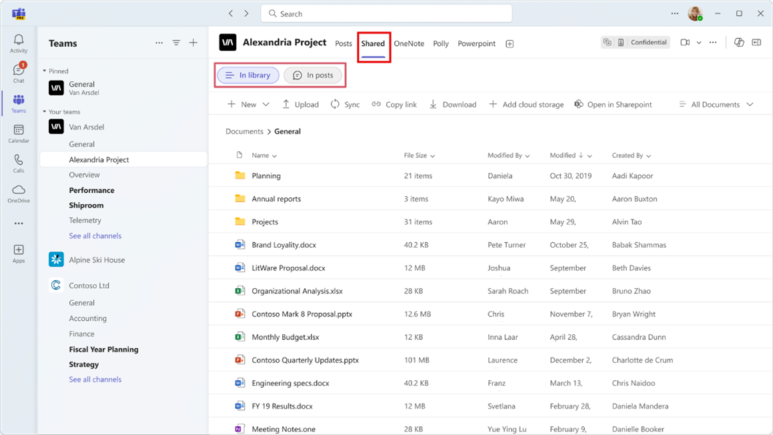
Task: Open Monthly Budget.xlsx file
Action: click(x=285, y=337)
